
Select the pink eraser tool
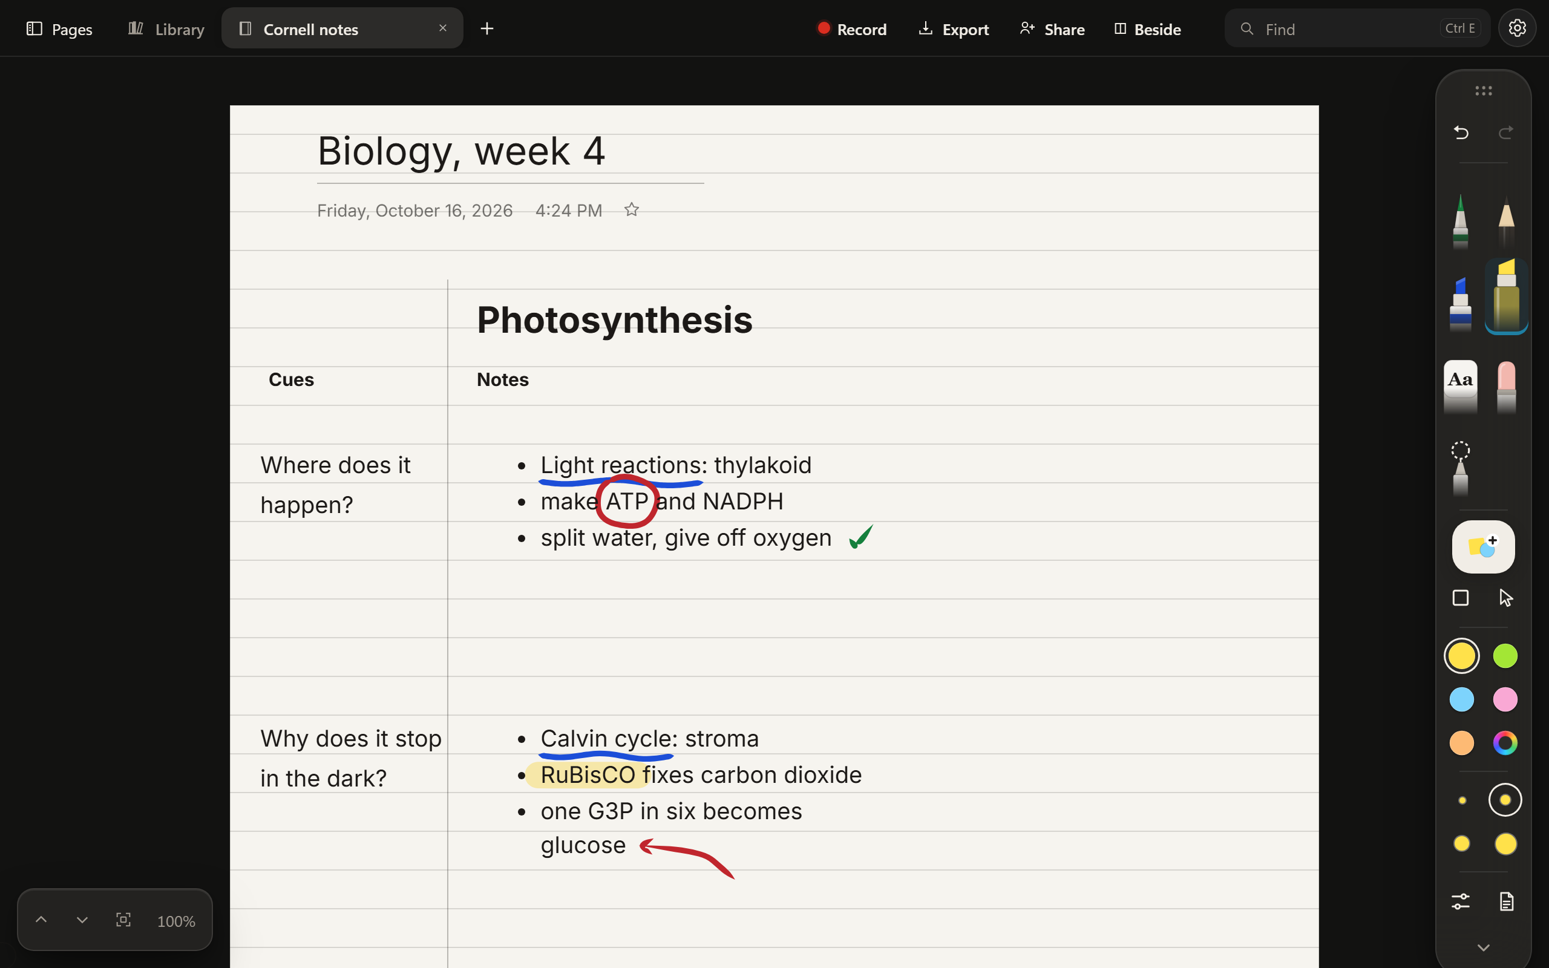pos(1507,387)
